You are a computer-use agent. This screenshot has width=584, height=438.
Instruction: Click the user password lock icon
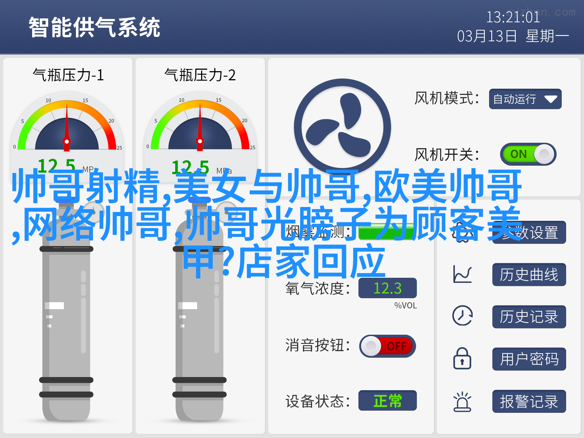[x=462, y=358]
